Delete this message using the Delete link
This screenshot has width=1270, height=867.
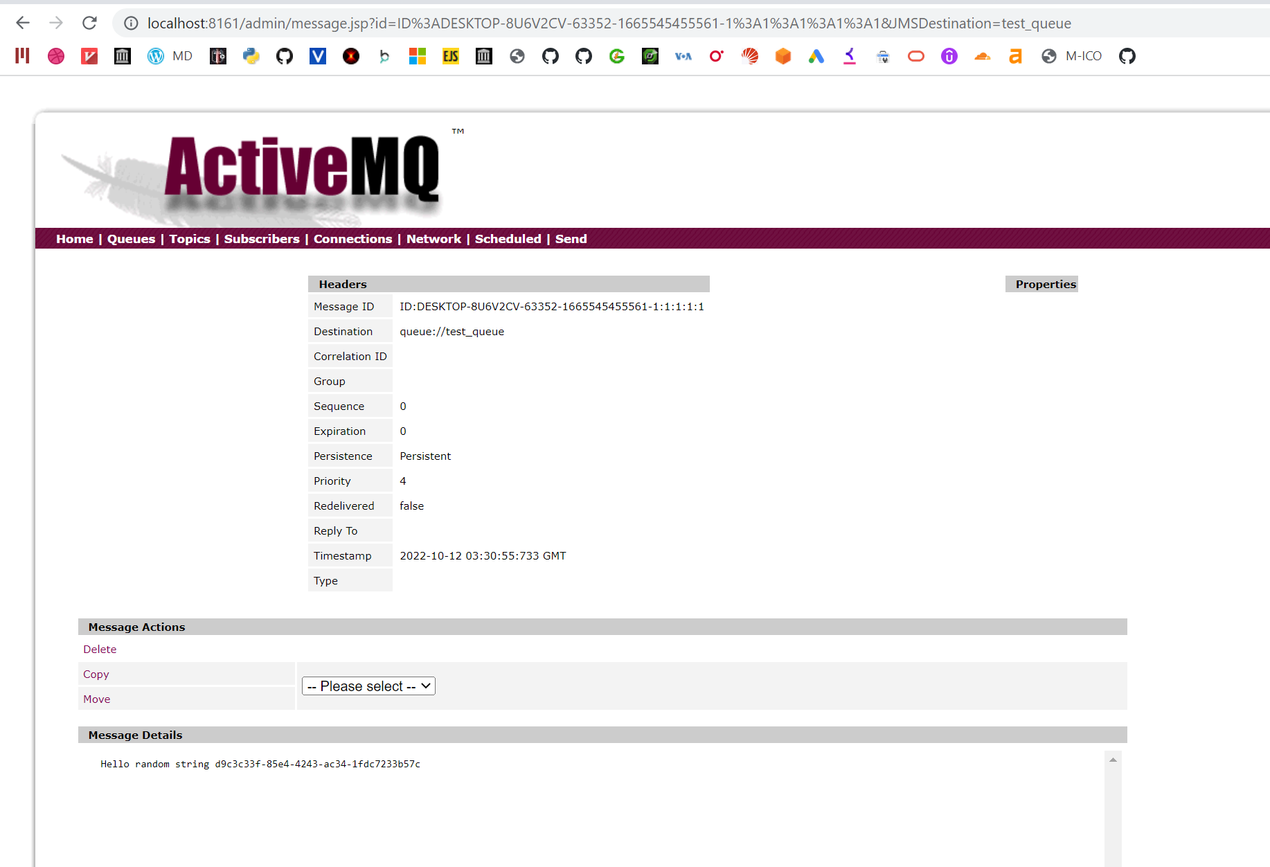99,649
